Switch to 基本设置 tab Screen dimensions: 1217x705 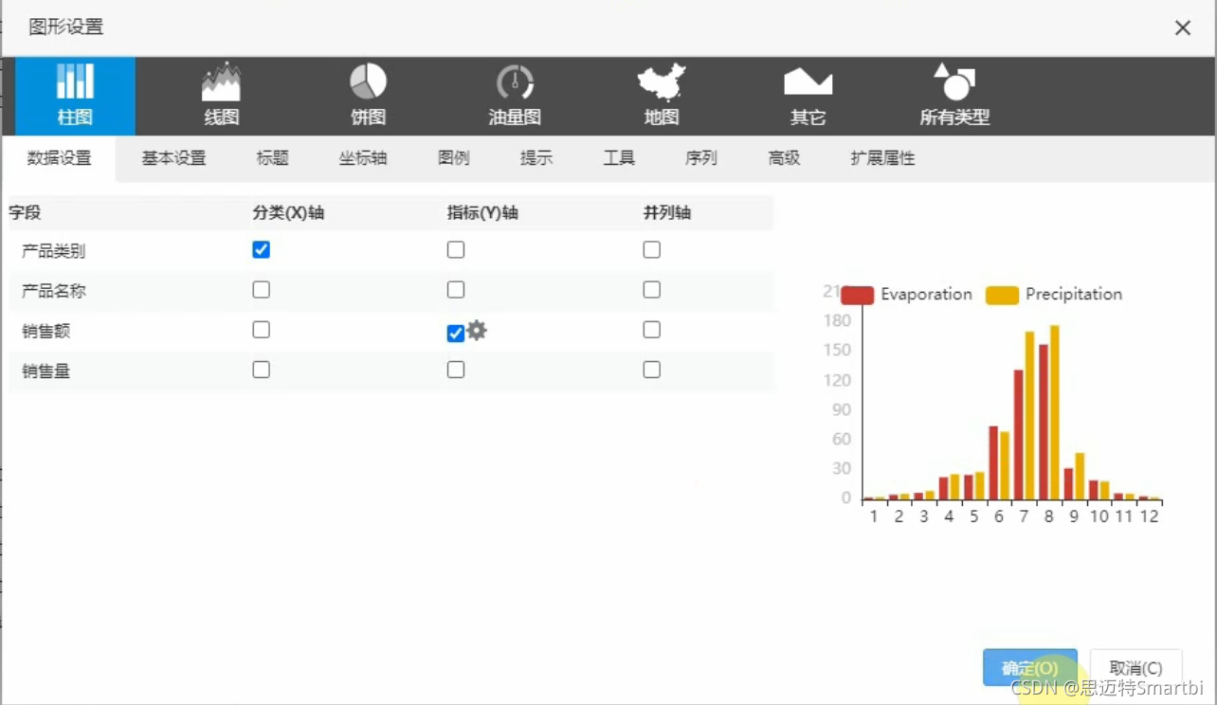pos(174,157)
